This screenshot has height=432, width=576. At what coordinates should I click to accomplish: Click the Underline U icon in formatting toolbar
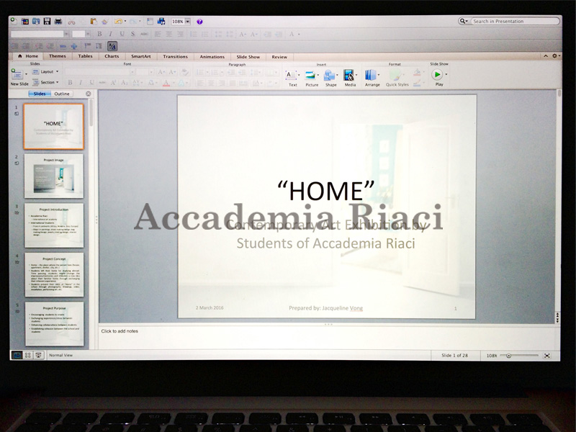(x=122, y=34)
